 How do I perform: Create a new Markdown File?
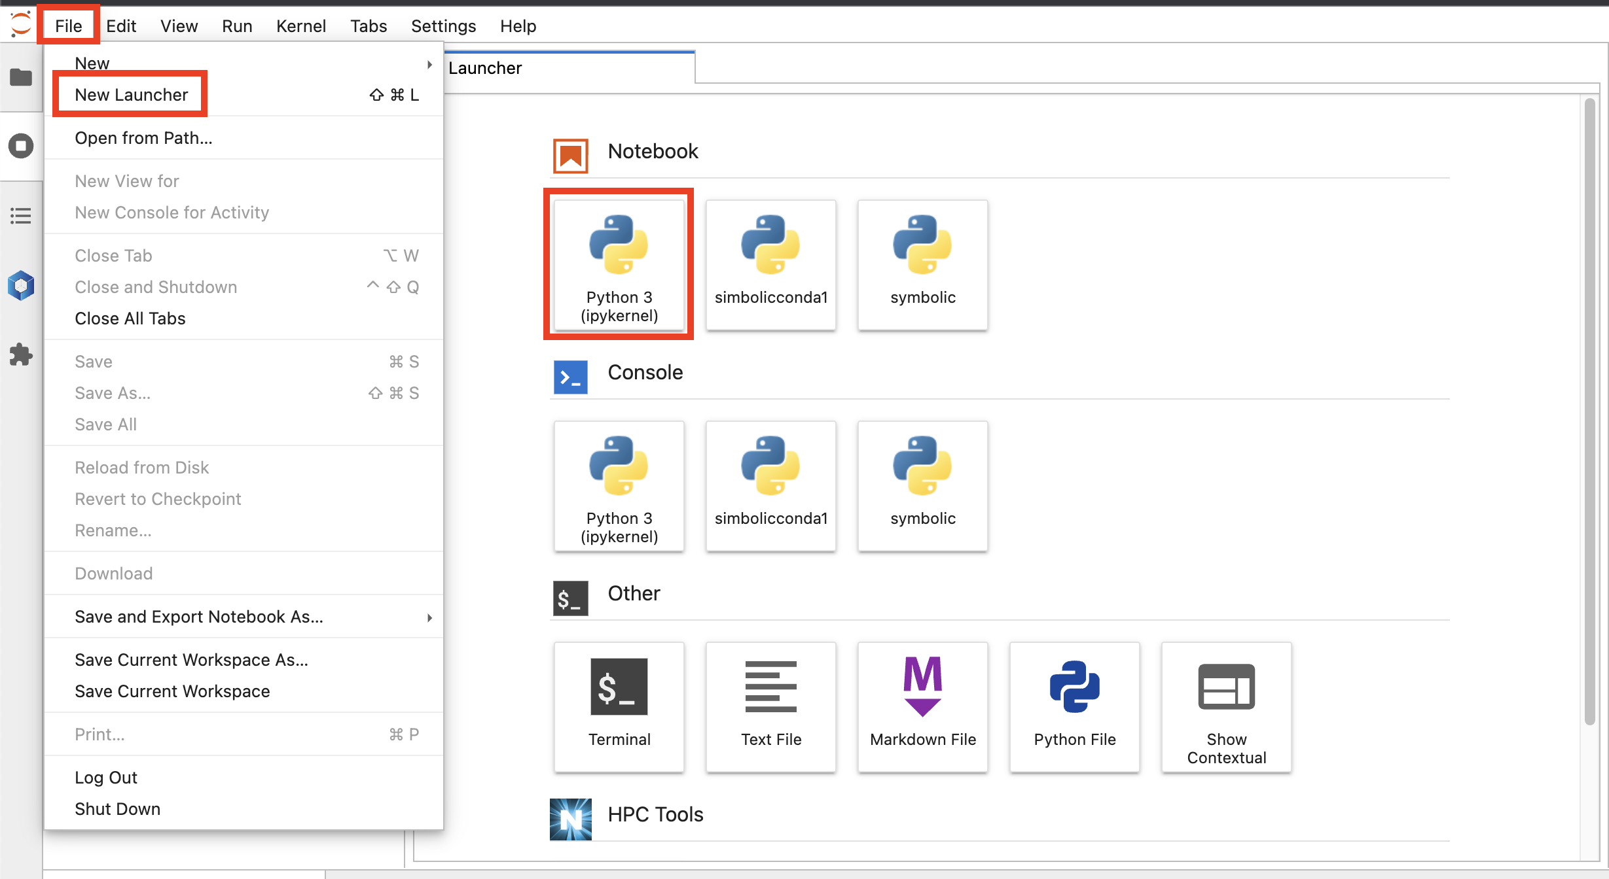pyautogui.click(x=921, y=700)
